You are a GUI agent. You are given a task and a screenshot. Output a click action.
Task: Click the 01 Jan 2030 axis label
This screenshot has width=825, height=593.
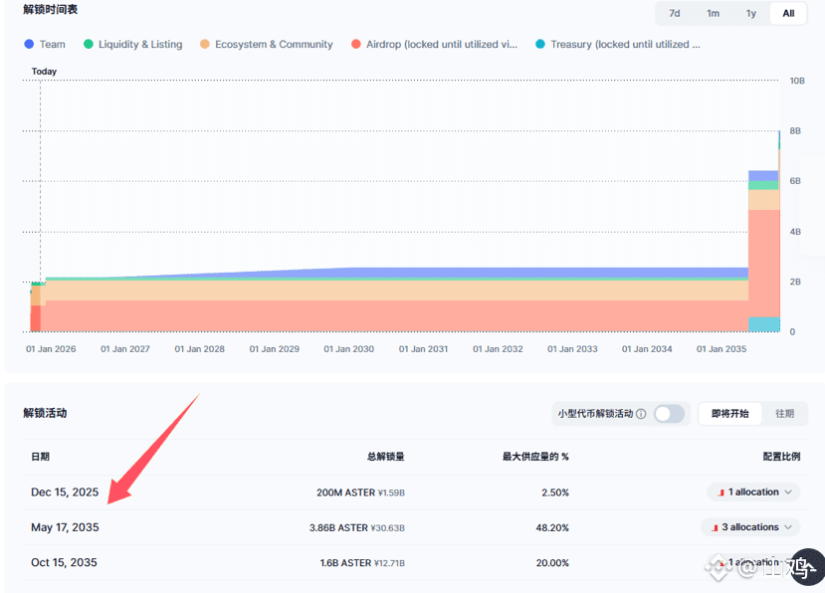pos(348,349)
